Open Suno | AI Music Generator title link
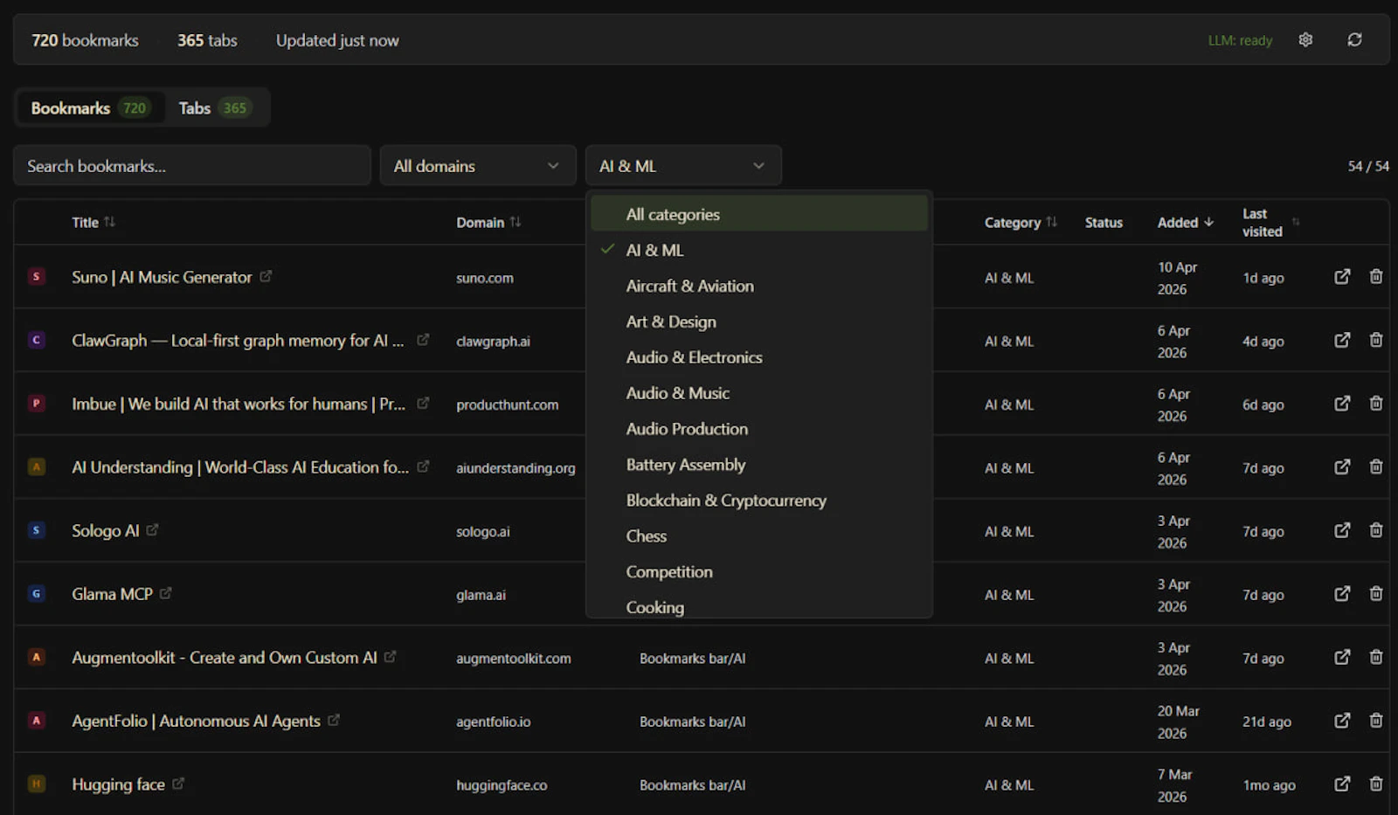This screenshot has width=1398, height=815. click(x=162, y=277)
